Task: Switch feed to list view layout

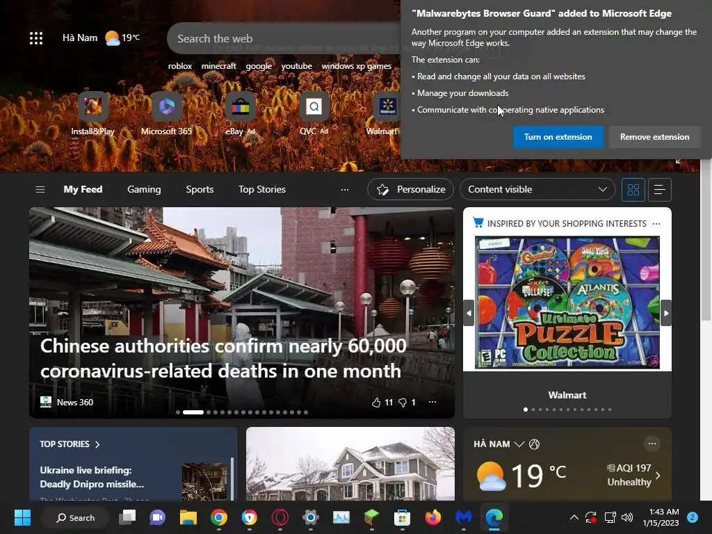Action: (660, 189)
